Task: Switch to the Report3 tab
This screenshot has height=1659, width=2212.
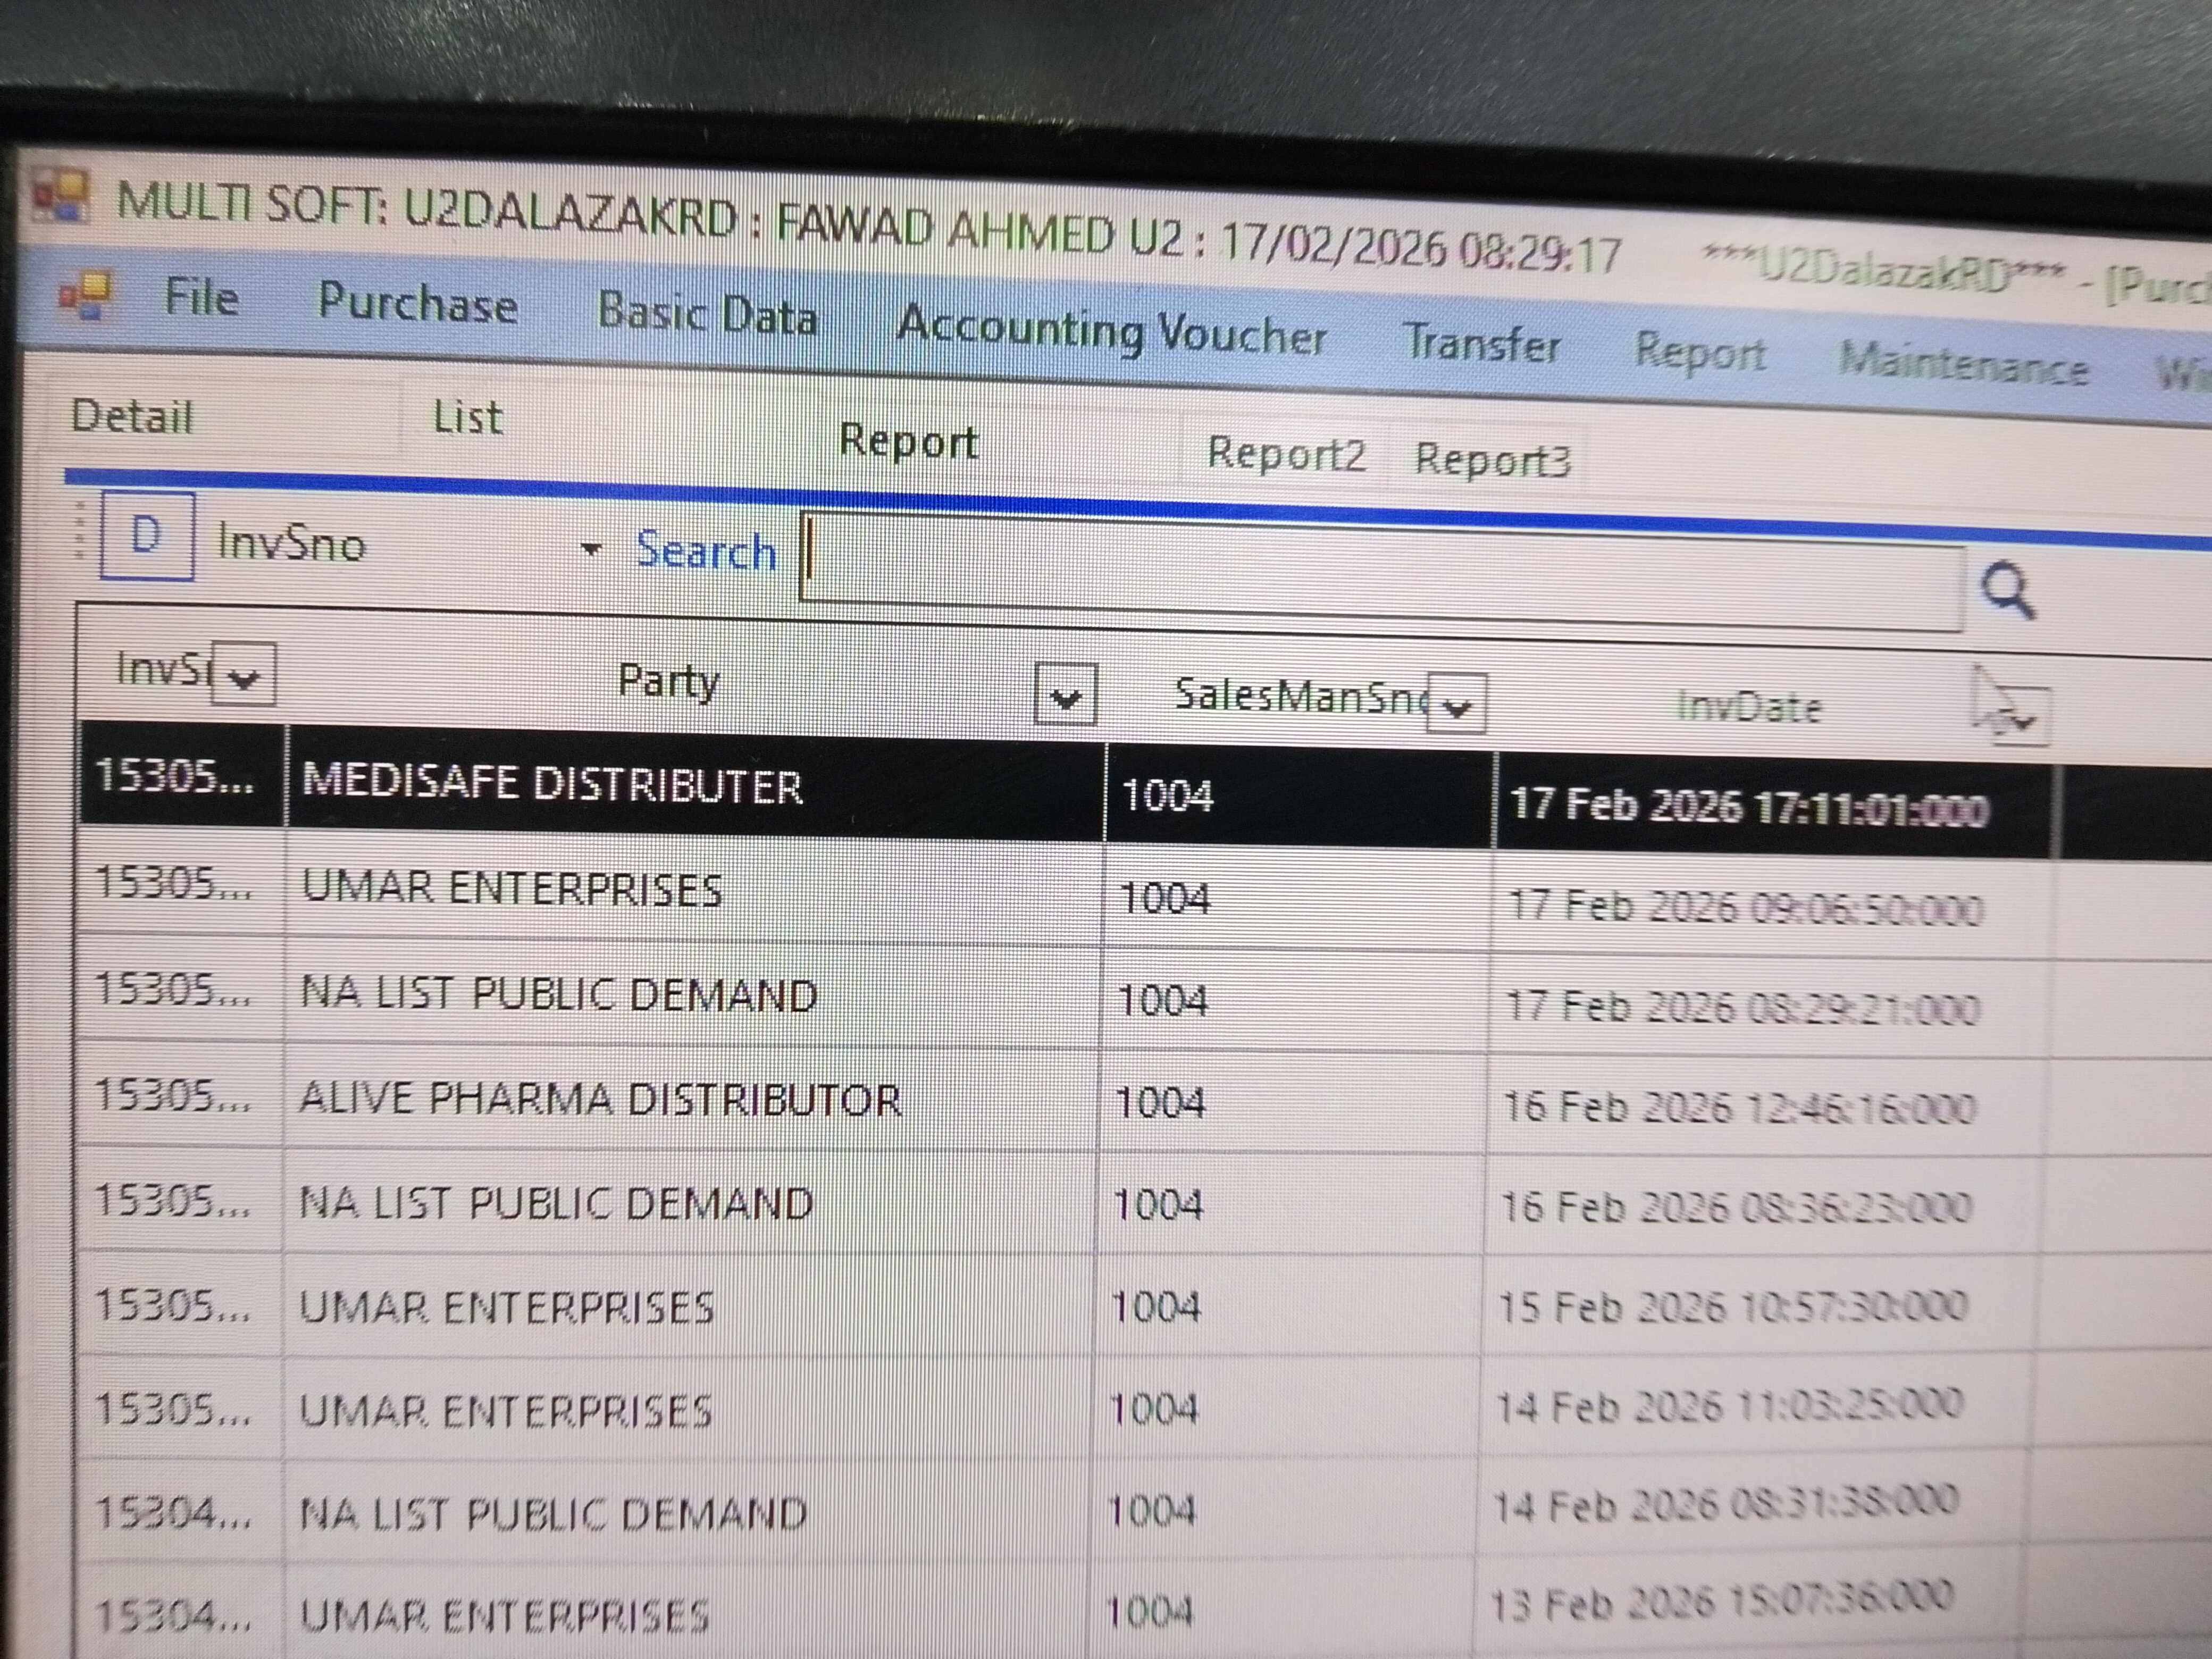Action: [x=1492, y=460]
